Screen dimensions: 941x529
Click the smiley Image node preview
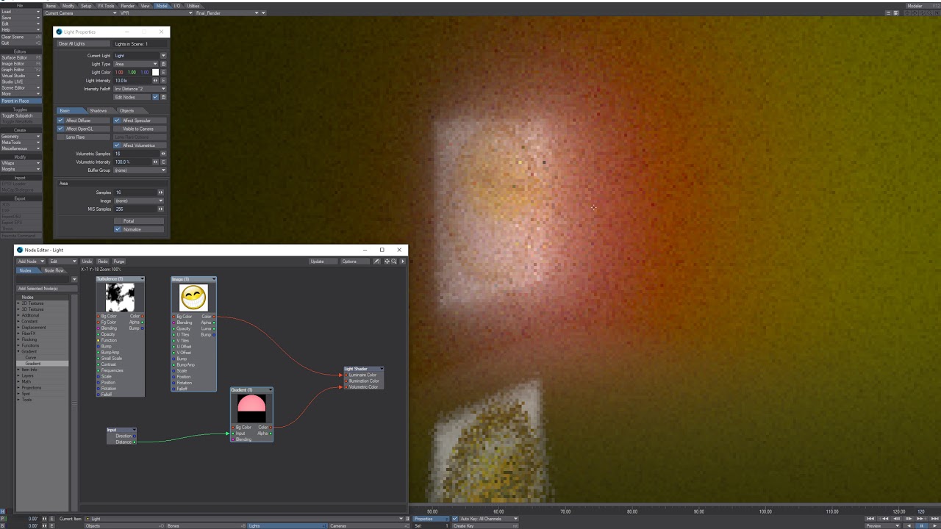tap(194, 298)
